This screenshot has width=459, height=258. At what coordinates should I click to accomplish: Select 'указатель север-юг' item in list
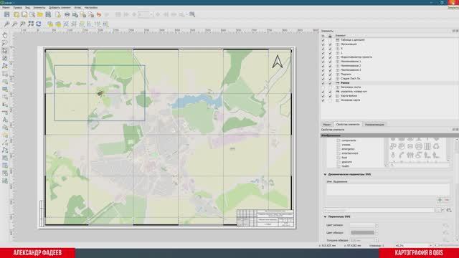pos(354,92)
